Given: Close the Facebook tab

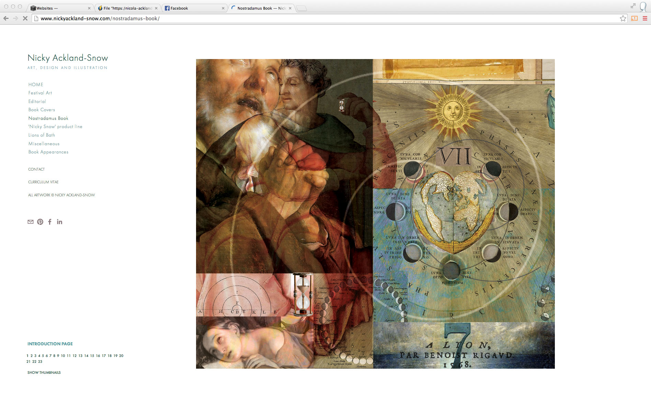Looking at the screenshot, I should tap(223, 8).
